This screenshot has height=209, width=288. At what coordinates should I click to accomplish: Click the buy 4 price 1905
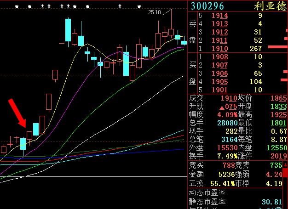click(x=219, y=82)
